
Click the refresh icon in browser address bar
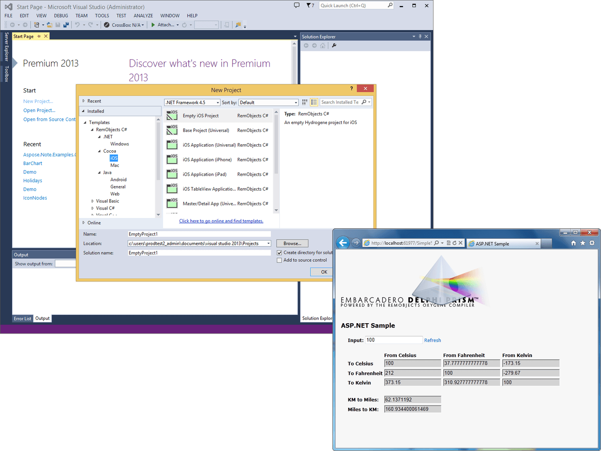pos(455,243)
